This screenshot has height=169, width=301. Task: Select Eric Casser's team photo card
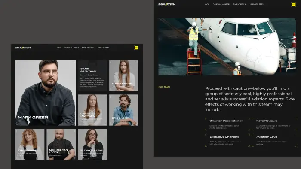click(x=124, y=110)
